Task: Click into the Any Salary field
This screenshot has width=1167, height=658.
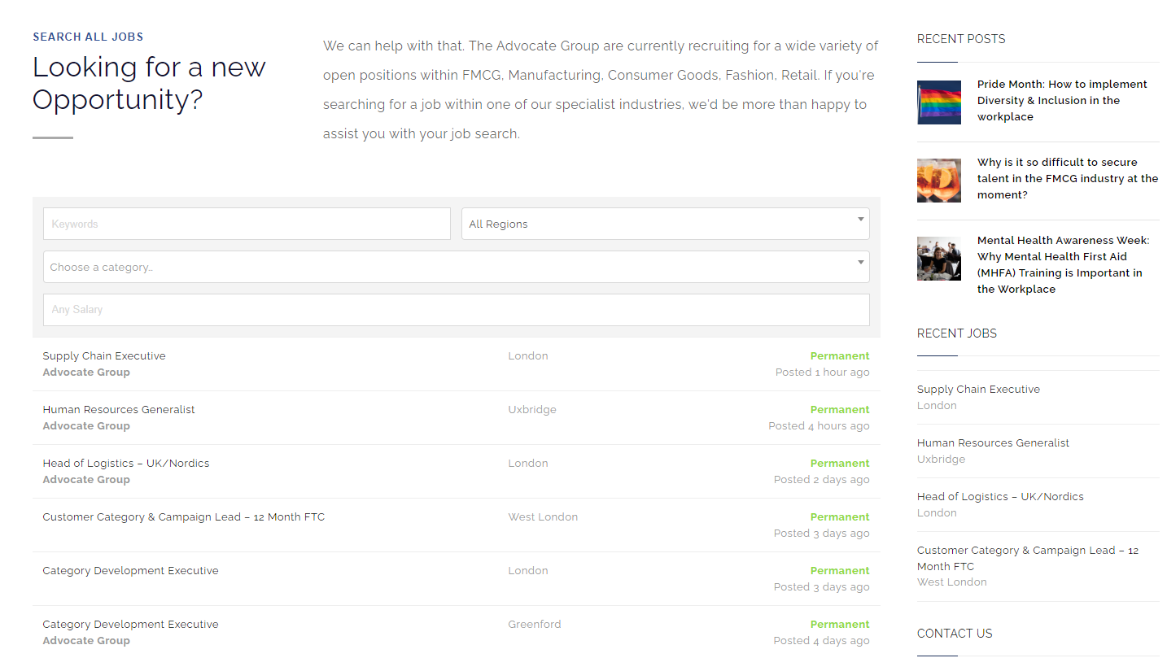Action: click(456, 310)
